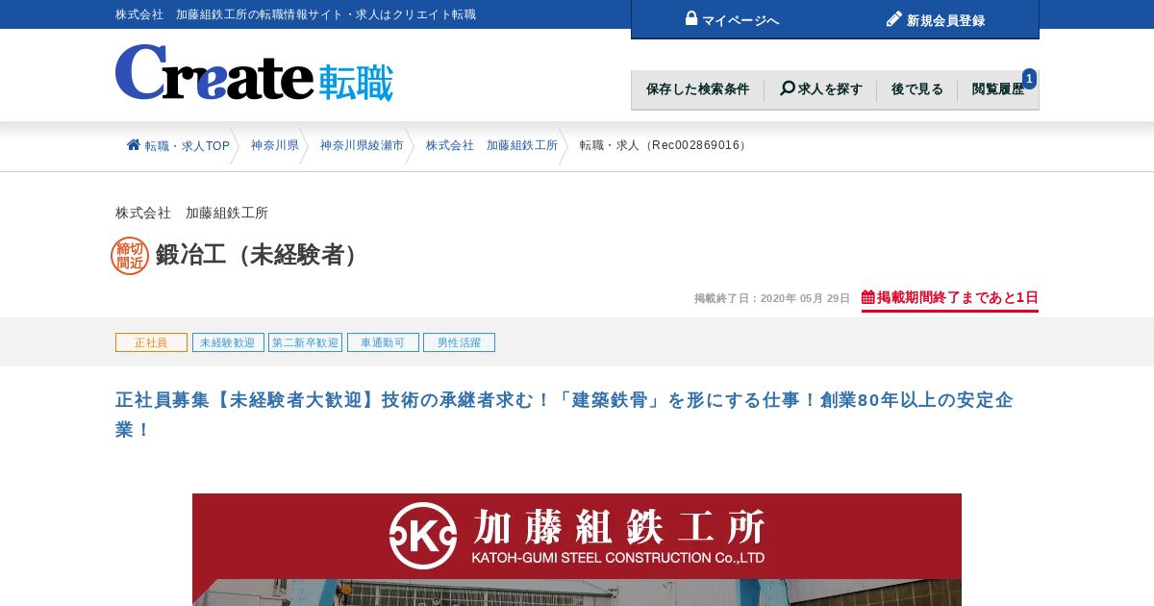Go to 神奈川県綾瀬市 breadcrumb link
This screenshot has width=1154, height=606.
362,145
